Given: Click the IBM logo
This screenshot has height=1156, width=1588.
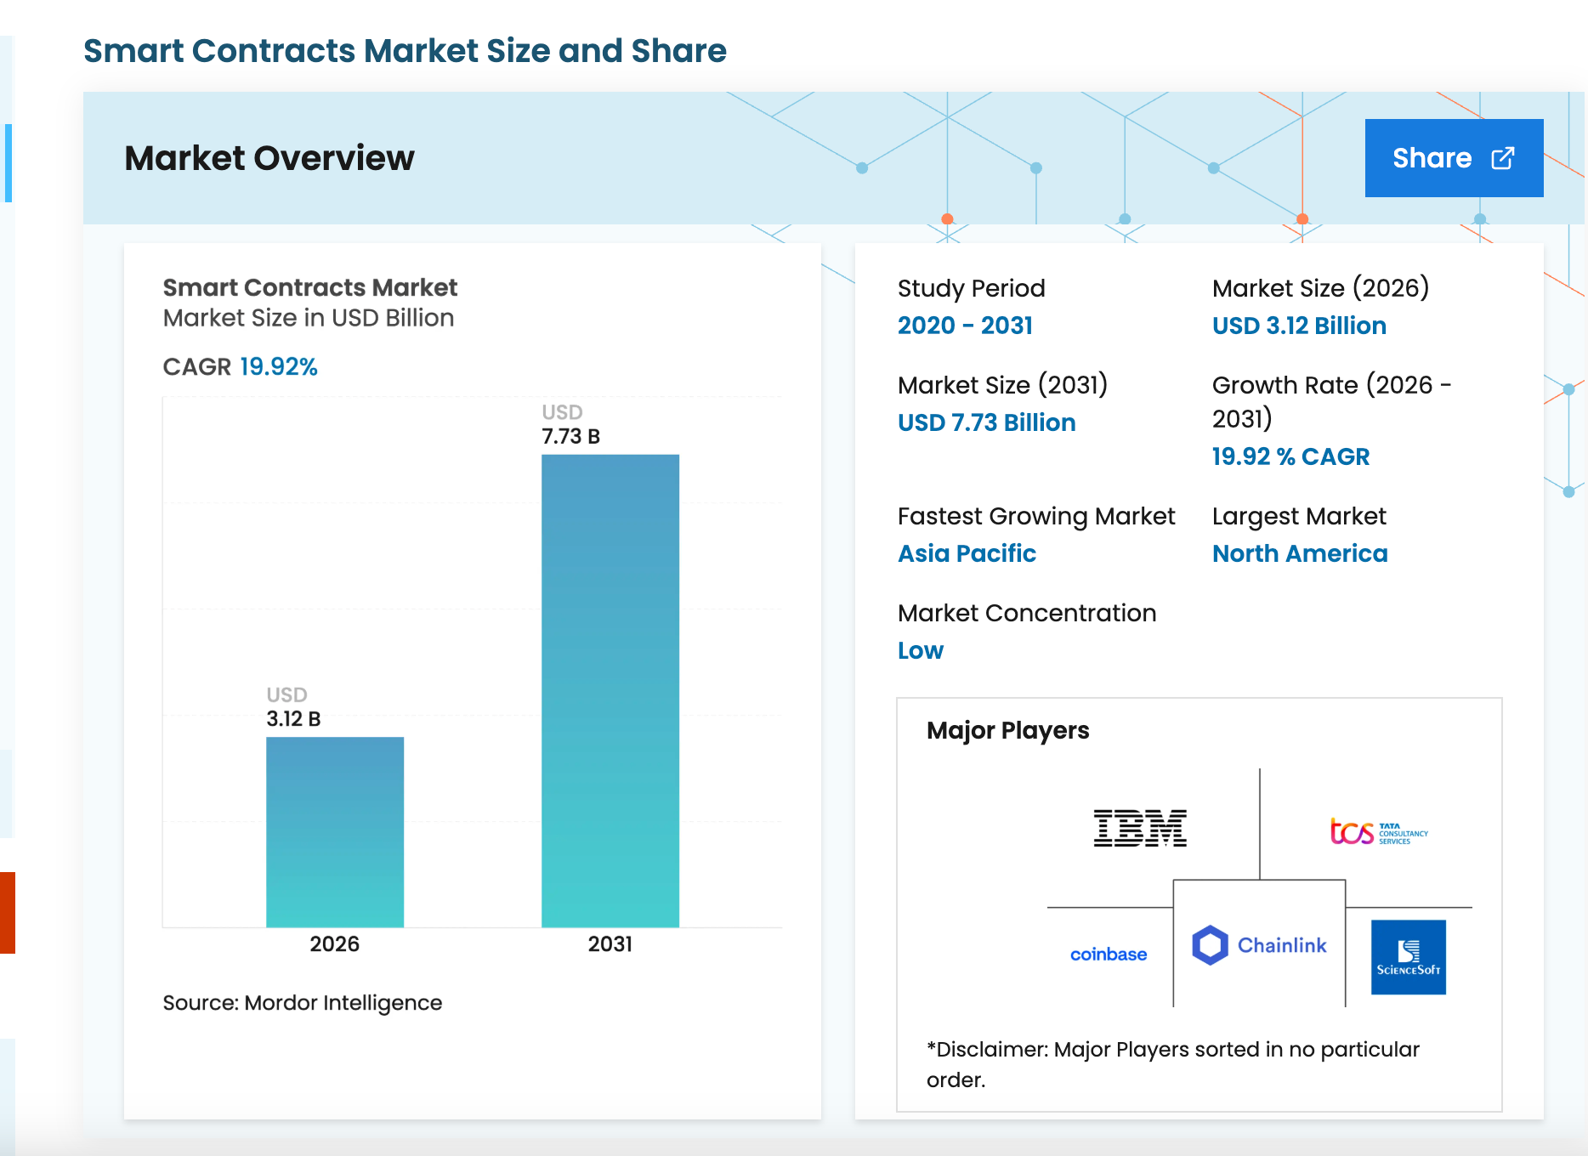Looking at the screenshot, I should (1140, 829).
